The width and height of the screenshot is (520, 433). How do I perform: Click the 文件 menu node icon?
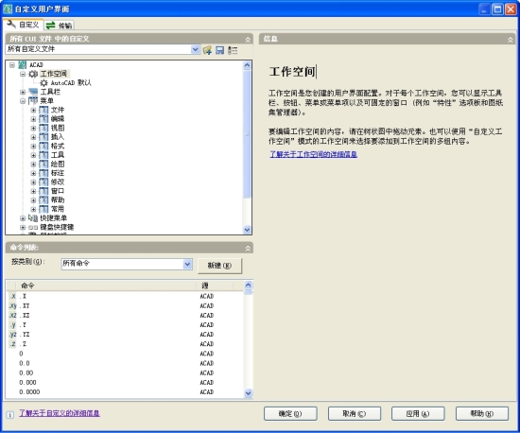coord(43,110)
